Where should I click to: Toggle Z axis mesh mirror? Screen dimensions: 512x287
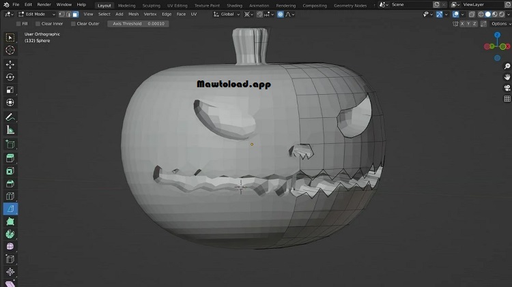474,24
